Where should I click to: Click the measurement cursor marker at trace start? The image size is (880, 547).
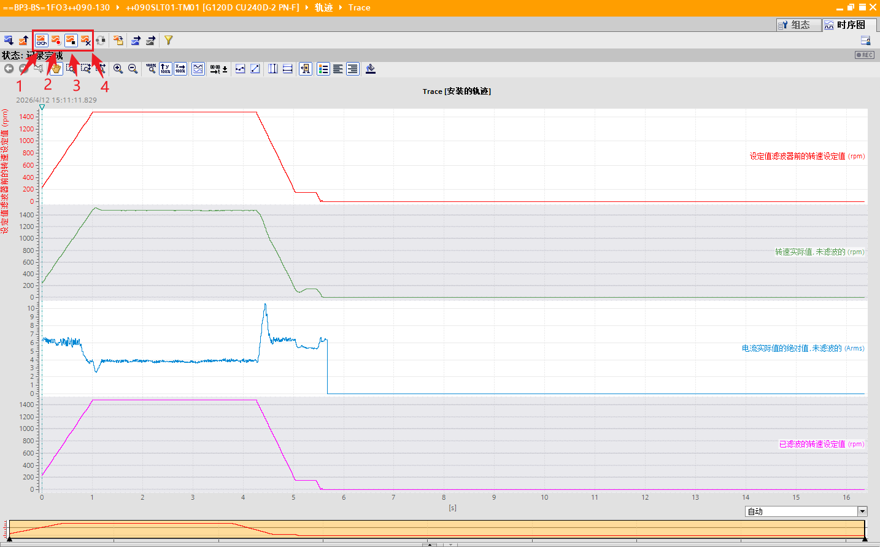(x=42, y=107)
